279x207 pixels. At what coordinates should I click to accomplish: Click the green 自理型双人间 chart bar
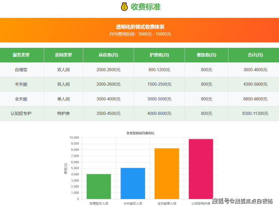(99, 187)
